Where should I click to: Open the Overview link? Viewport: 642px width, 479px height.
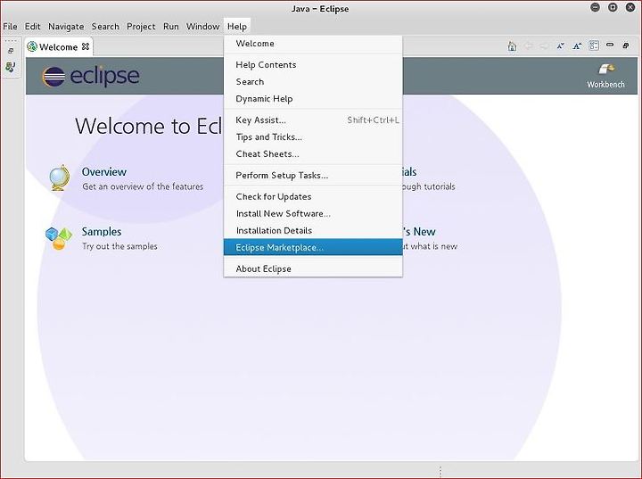[104, 171]
